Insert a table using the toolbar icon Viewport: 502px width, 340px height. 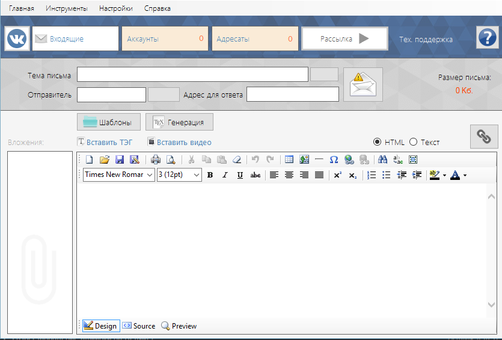(289, 159)
